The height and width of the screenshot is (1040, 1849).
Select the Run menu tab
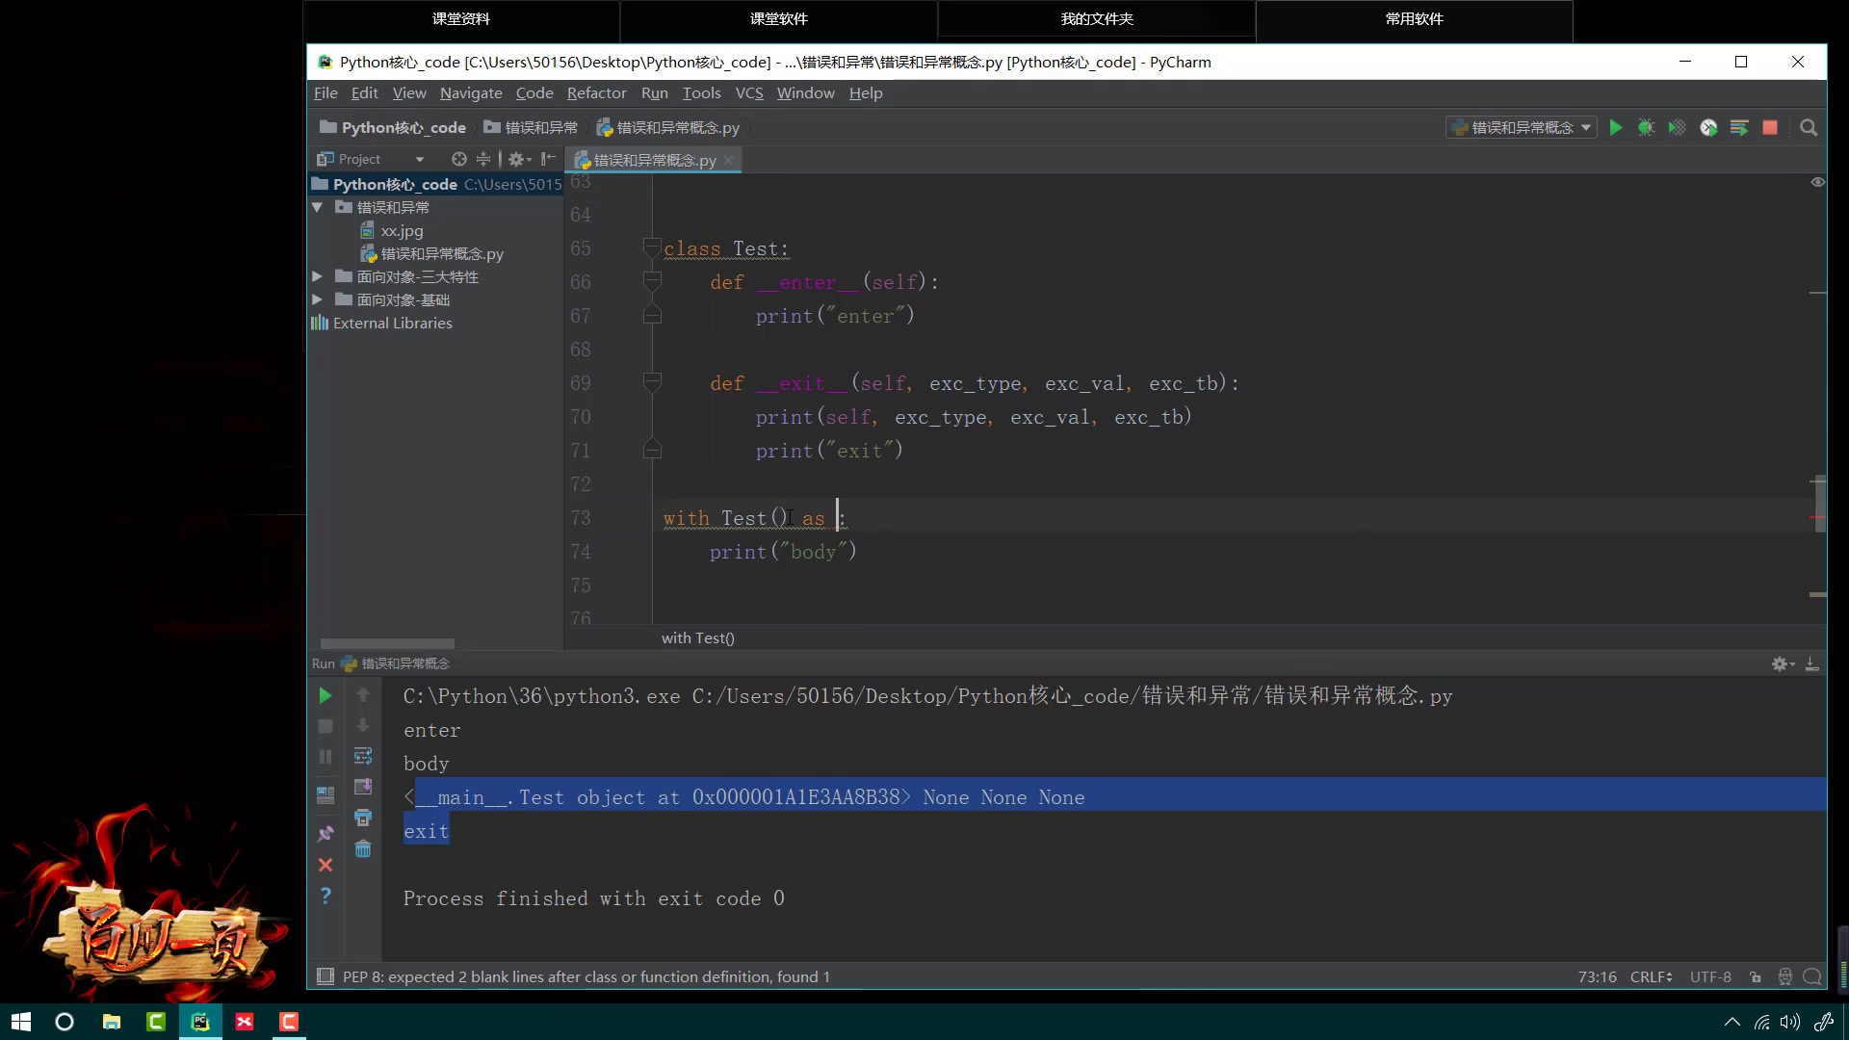click(655, 91)
